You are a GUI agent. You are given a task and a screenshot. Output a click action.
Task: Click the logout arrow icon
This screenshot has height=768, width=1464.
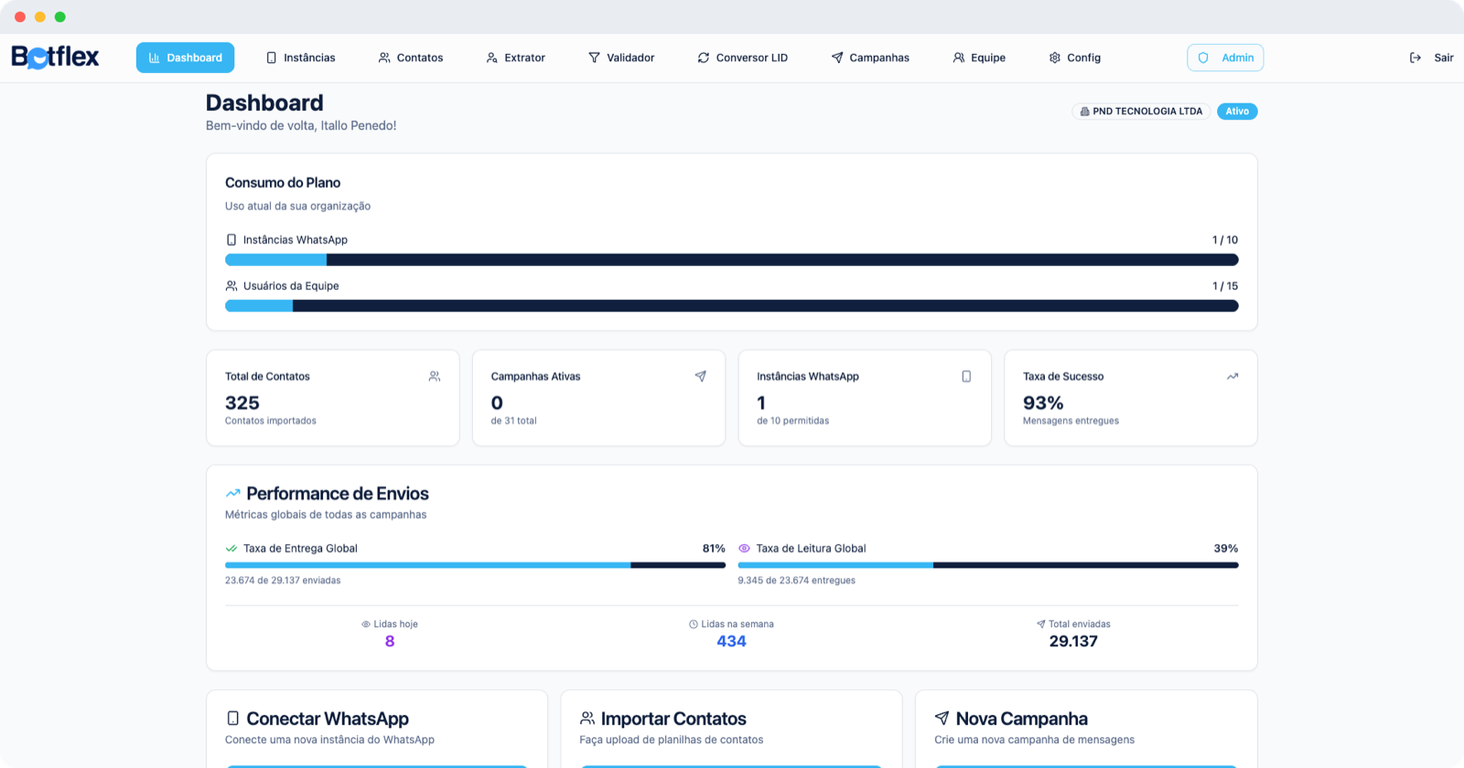coord(1416,58)
